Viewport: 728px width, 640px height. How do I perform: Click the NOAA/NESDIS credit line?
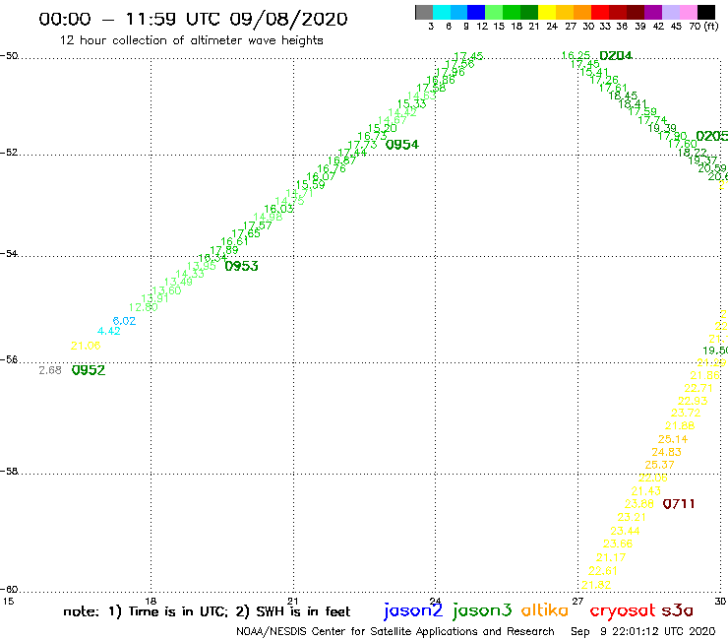(395, 631)
